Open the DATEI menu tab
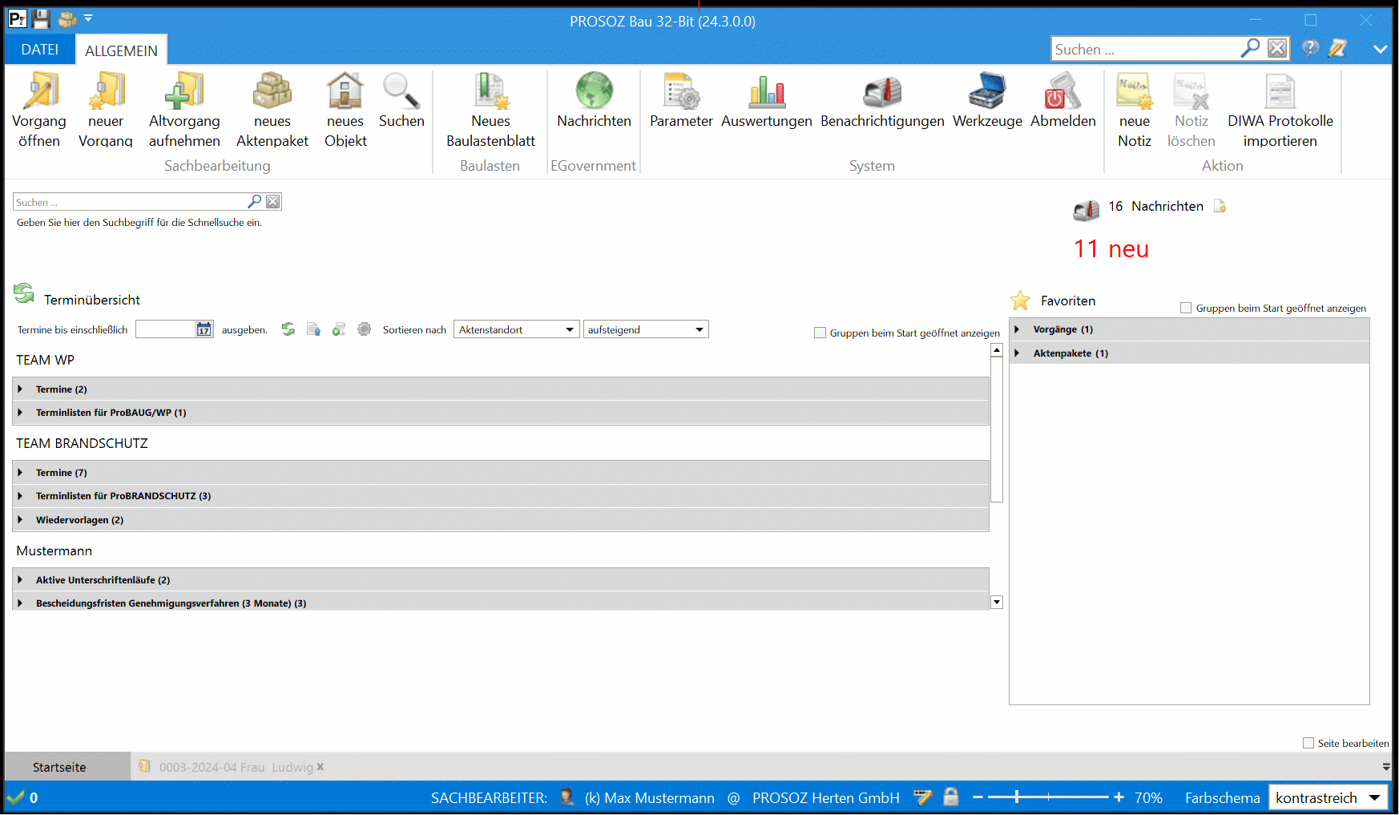The width and height of the screenshot is (1399, 815). (39, 50)
